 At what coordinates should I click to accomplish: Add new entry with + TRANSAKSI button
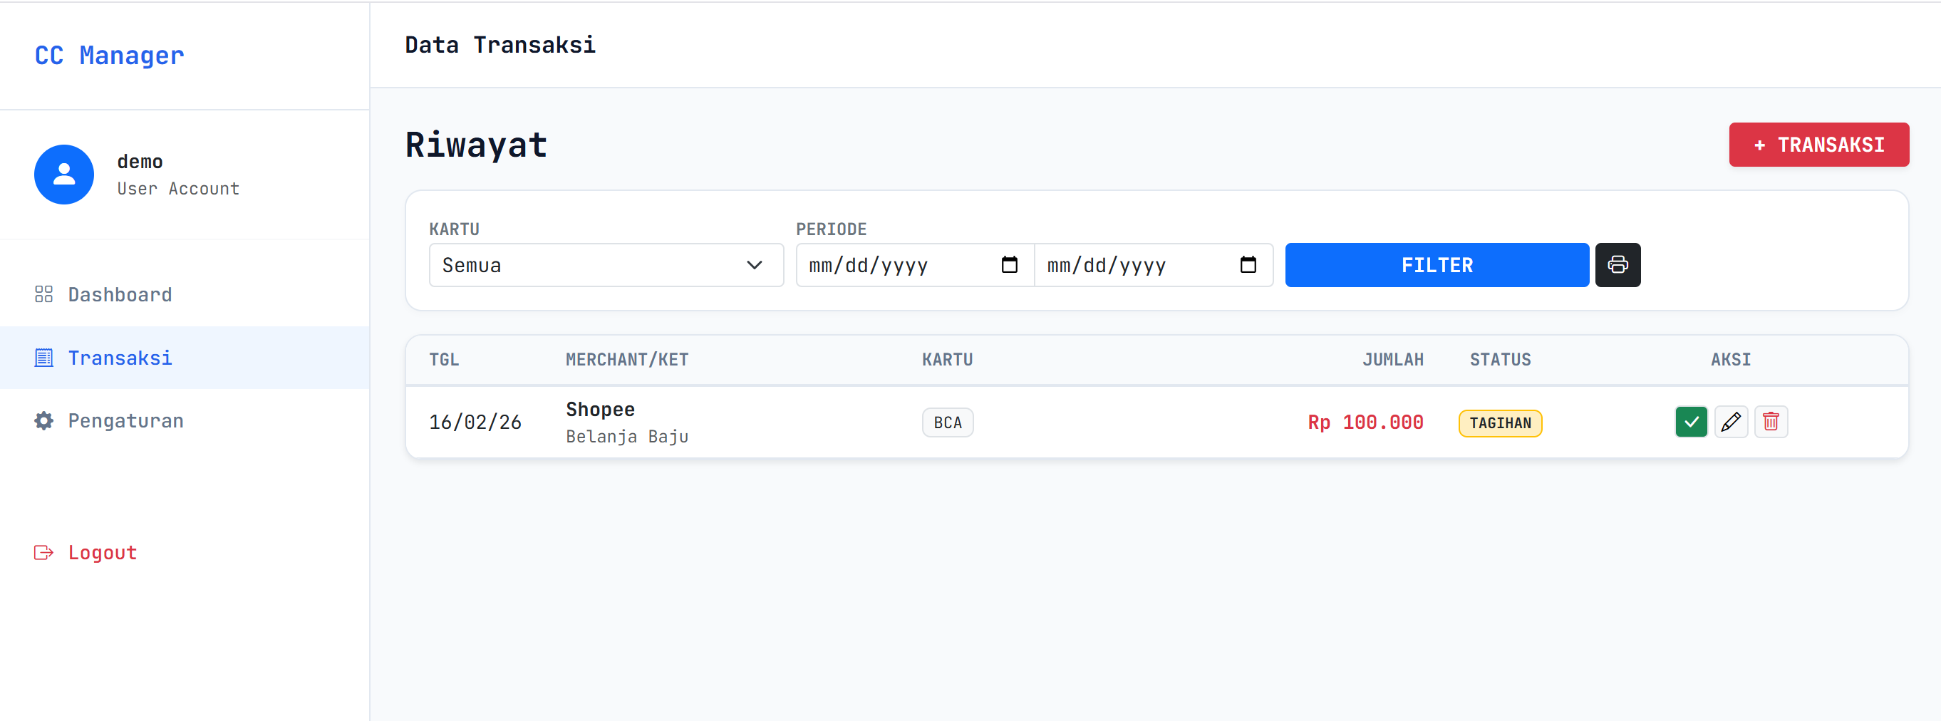1818,145
